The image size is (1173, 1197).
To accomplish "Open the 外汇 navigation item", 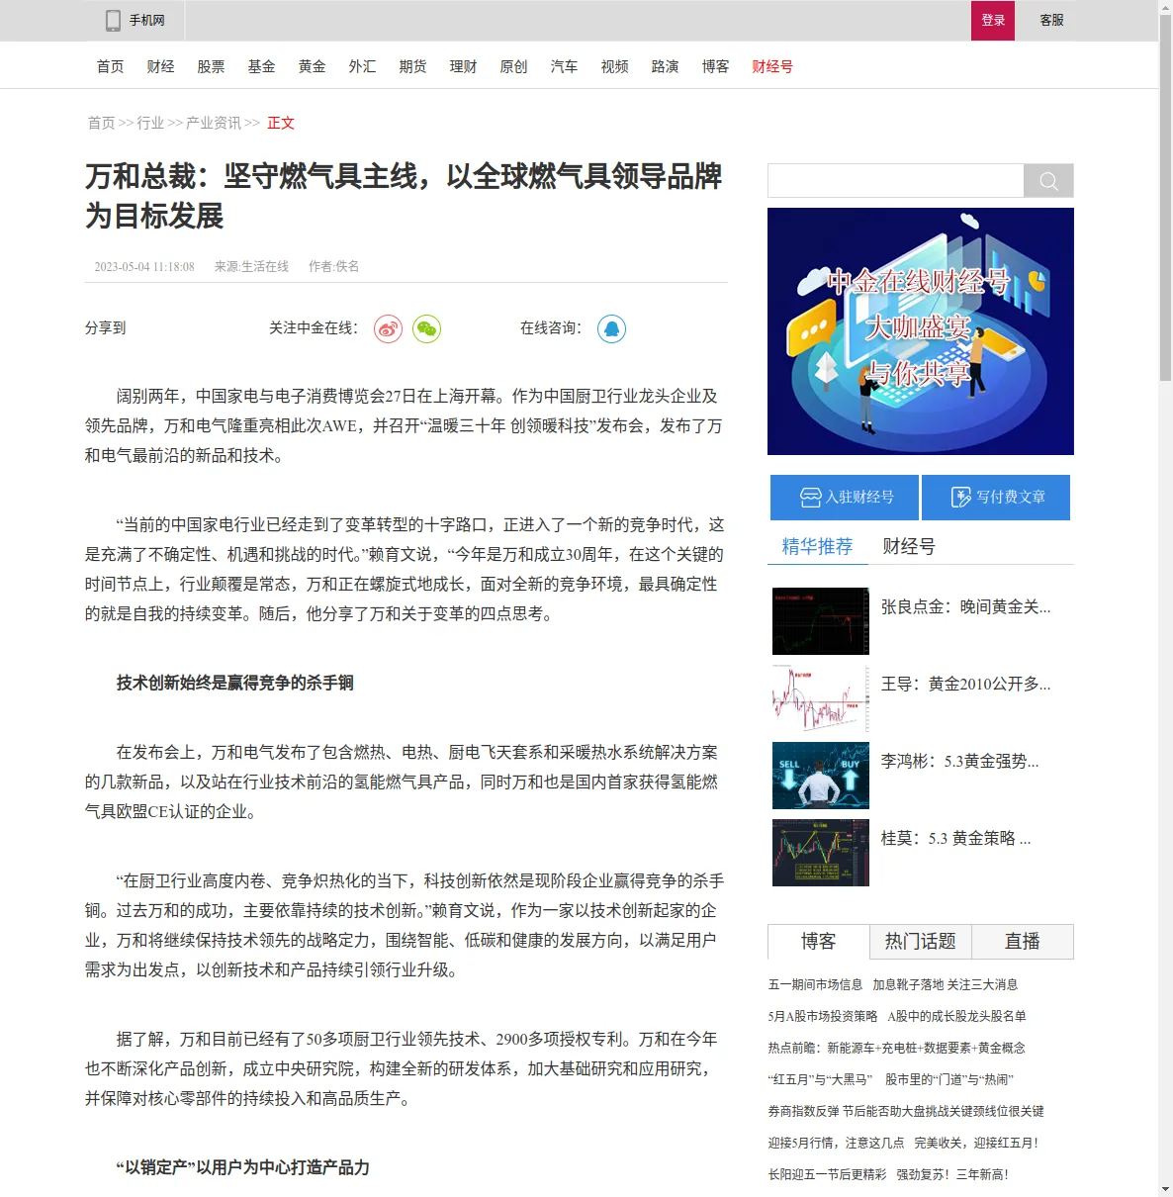I will (x=363, y=66).
